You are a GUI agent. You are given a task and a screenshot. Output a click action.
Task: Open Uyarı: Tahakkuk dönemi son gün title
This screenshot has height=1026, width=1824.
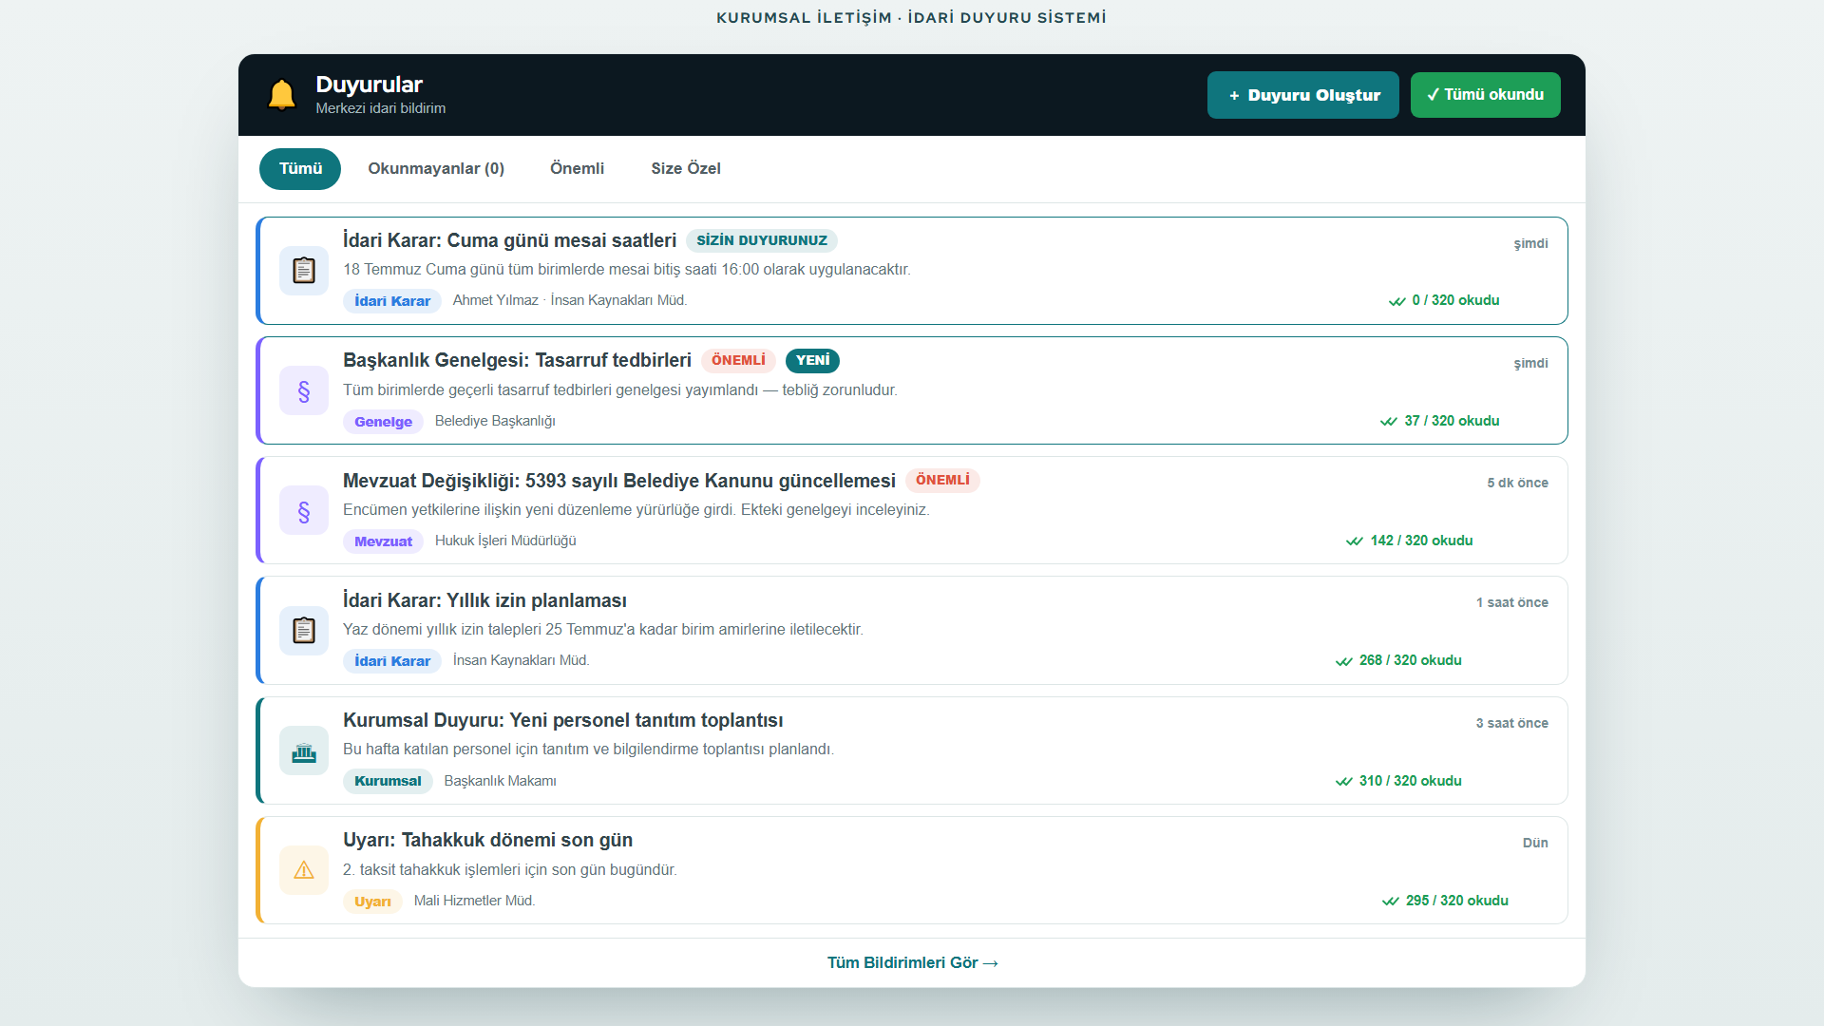pos(487,841)
